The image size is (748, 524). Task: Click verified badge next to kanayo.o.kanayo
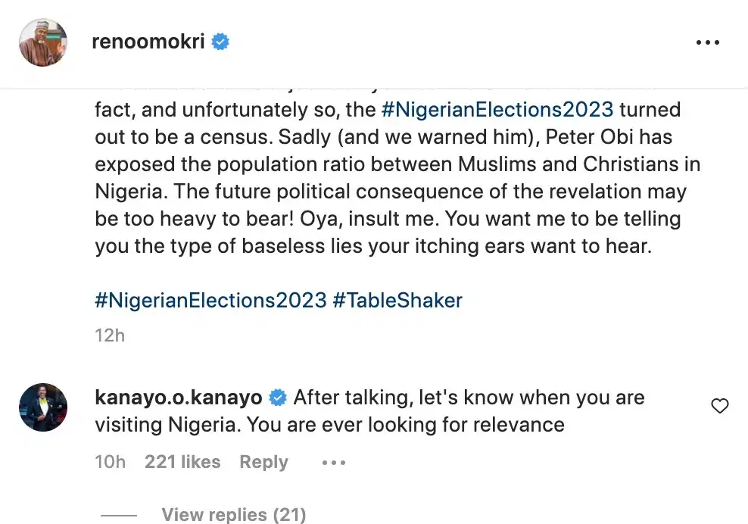click(278, 398)
